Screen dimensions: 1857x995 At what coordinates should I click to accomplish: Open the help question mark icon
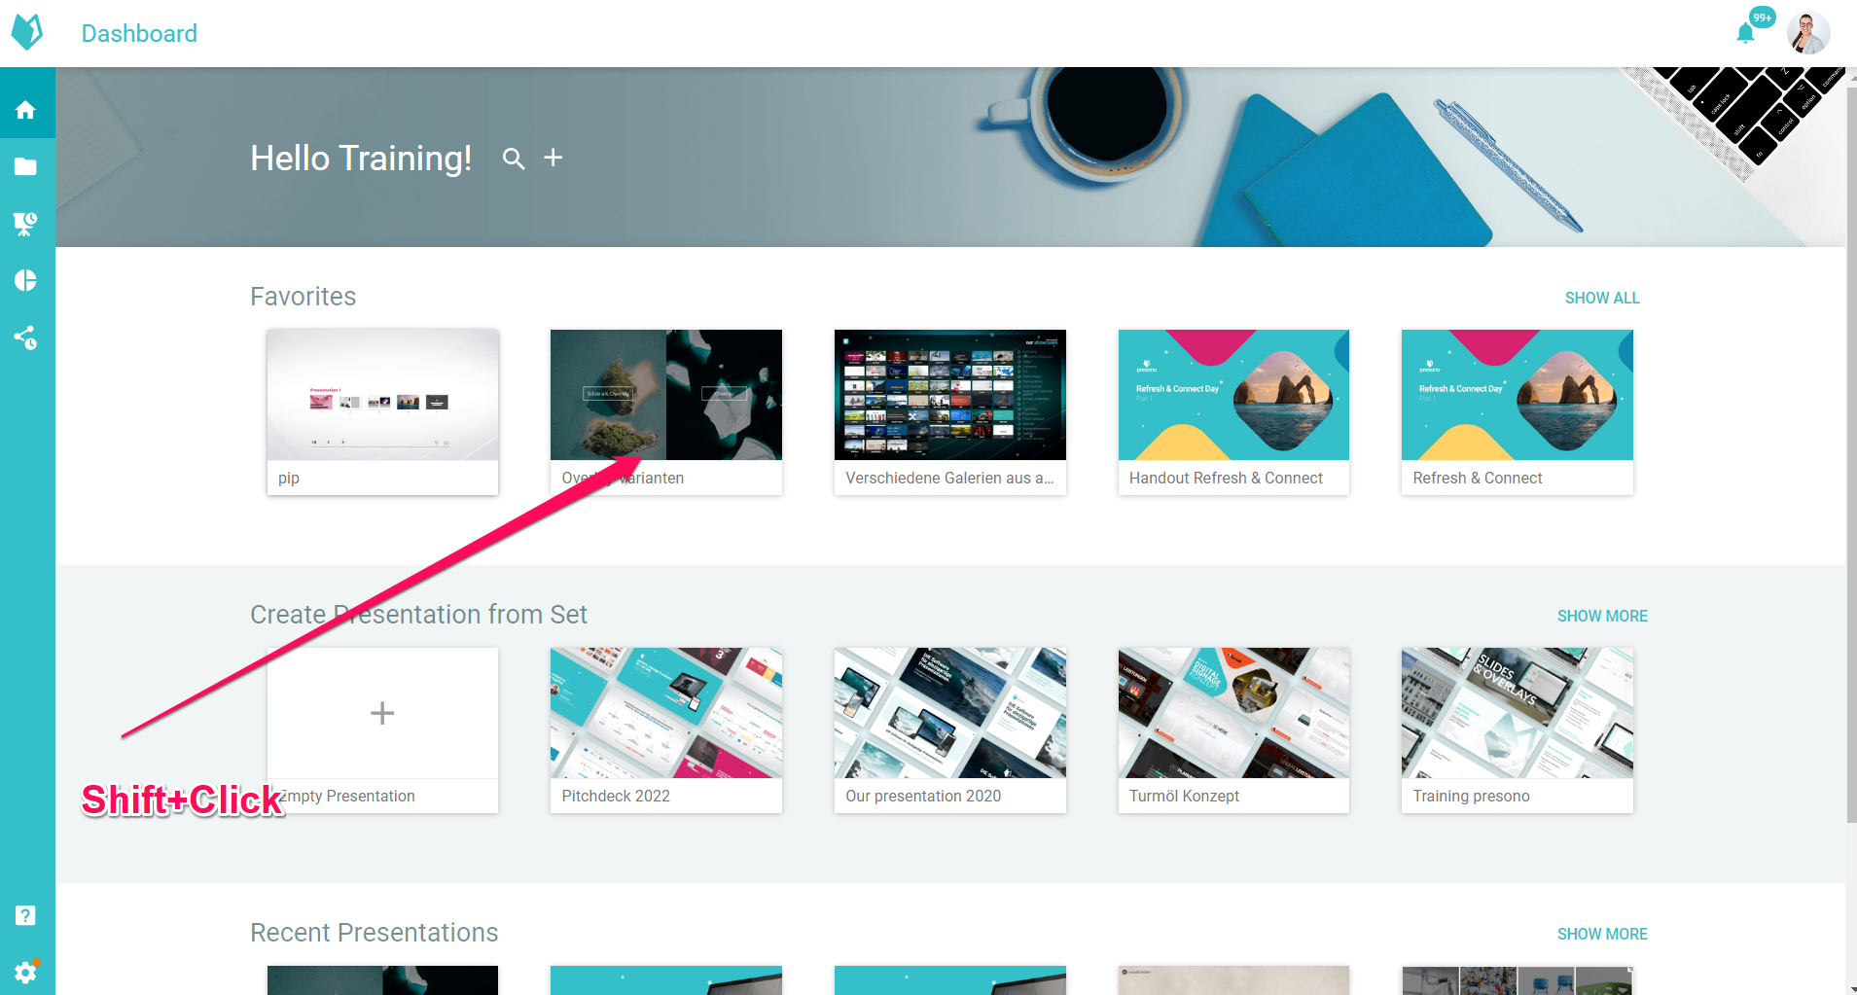(26, 915)
